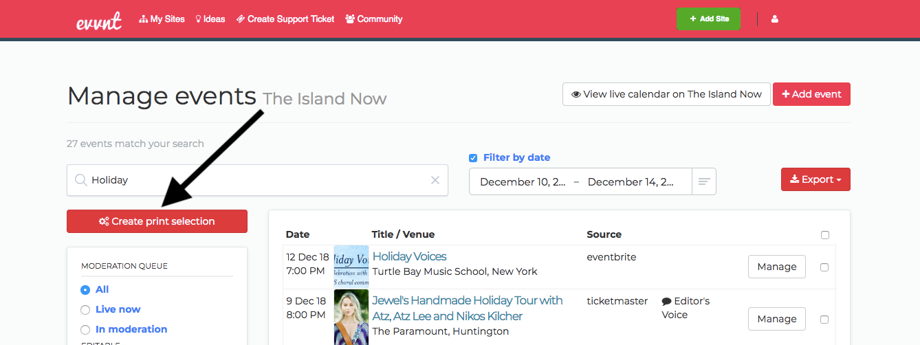
Task: Click the Editor's Voice comment icon
Action: coord(666,302)
